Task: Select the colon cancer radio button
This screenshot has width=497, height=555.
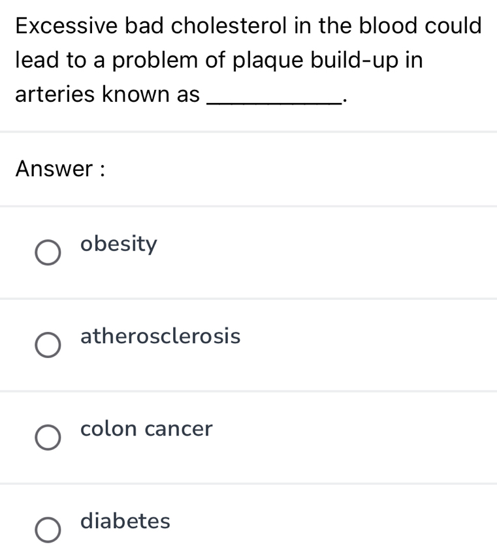Action: [x=47, y=438]
